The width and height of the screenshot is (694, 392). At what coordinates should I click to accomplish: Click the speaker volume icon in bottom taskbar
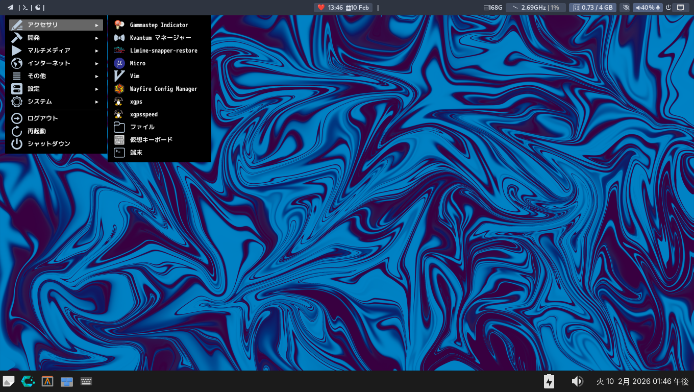coord(577,381)
